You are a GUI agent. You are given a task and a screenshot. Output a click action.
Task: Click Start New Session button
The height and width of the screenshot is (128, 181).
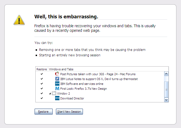[x=69, y=112]
